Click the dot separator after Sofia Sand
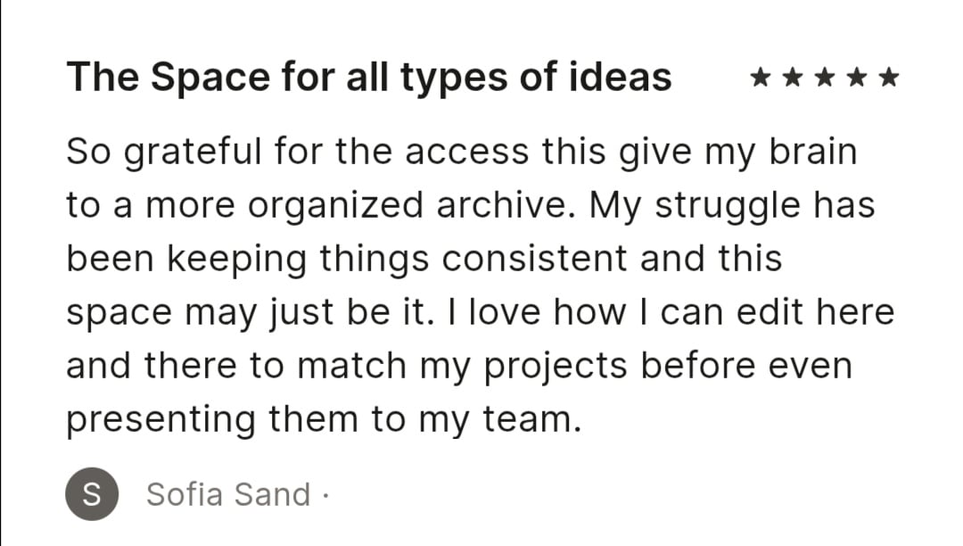This screenshot has width=963, height=546. click(x=325, y=494)
